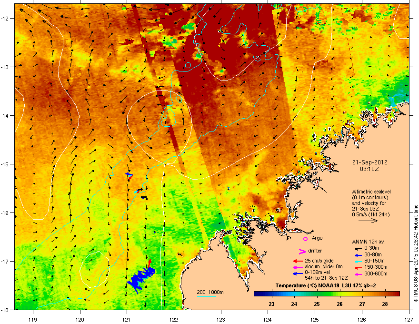Click the 150-300m depth label
Screen dimensions: 419x324
tap(376, 267)
